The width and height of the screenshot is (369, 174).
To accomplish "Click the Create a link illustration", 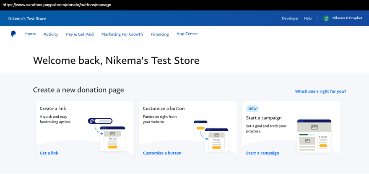I will pos(107,135).
